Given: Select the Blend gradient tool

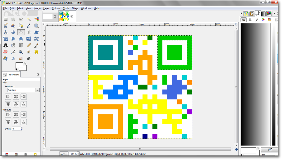Looking at the screenshot, I should (x=21, y=45).
